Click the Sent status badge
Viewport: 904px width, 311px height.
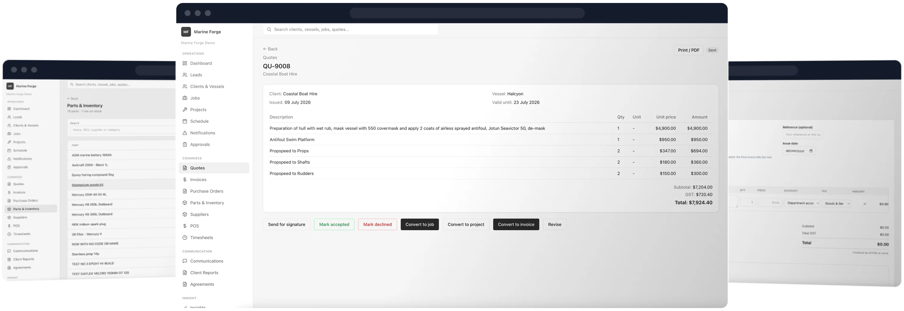pos(712,50)
